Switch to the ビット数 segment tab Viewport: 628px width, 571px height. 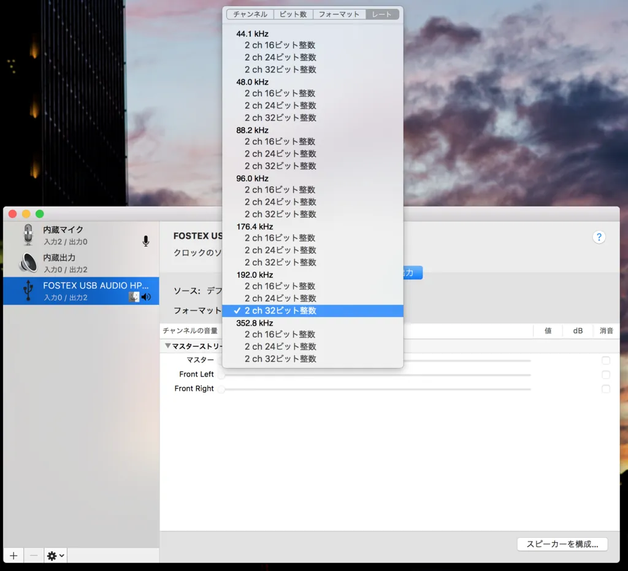[293, 14]
